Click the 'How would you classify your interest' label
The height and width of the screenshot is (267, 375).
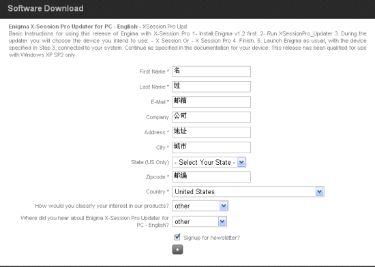pyautogui.click(x=102, y=206)
